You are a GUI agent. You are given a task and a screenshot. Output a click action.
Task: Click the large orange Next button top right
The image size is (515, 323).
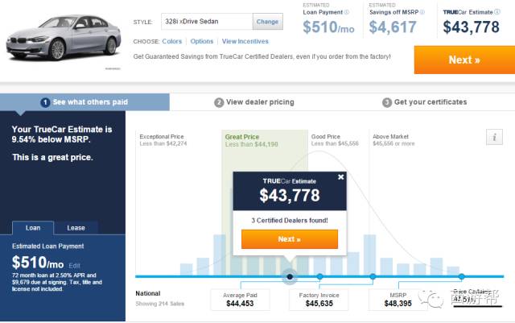coord(464,60)
